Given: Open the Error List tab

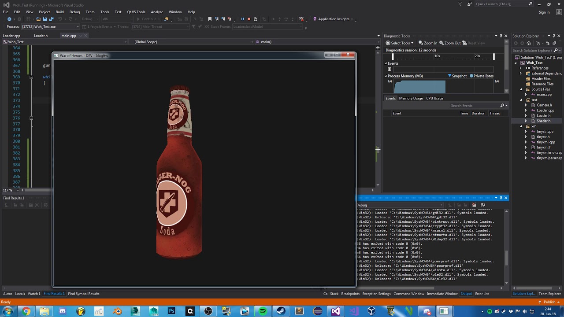Looking at the screenshot, I should 482,294.
